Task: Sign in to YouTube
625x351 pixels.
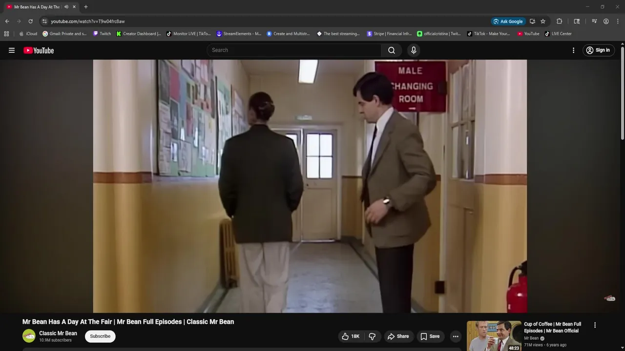Action: click(598, 50)
